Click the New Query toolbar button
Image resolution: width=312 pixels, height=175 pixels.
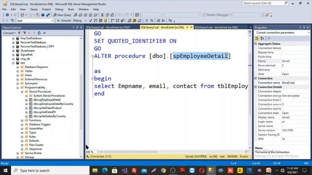(62, 15)
